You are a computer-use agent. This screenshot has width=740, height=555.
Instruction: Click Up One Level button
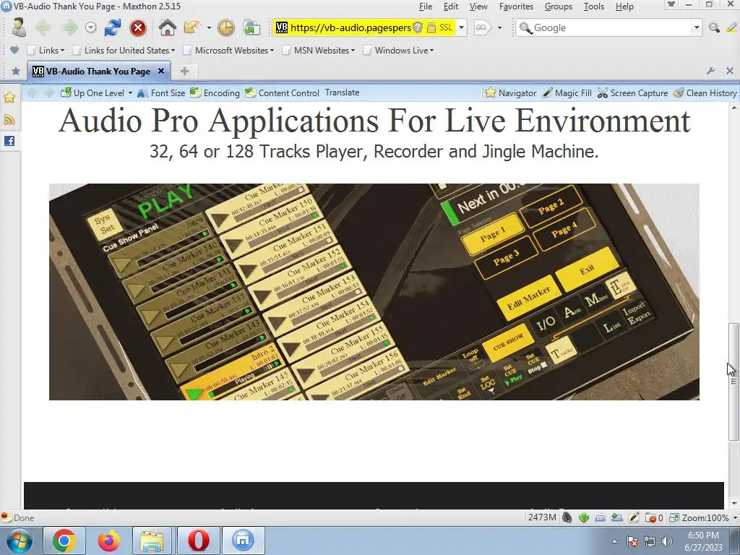tap(92, 93)
